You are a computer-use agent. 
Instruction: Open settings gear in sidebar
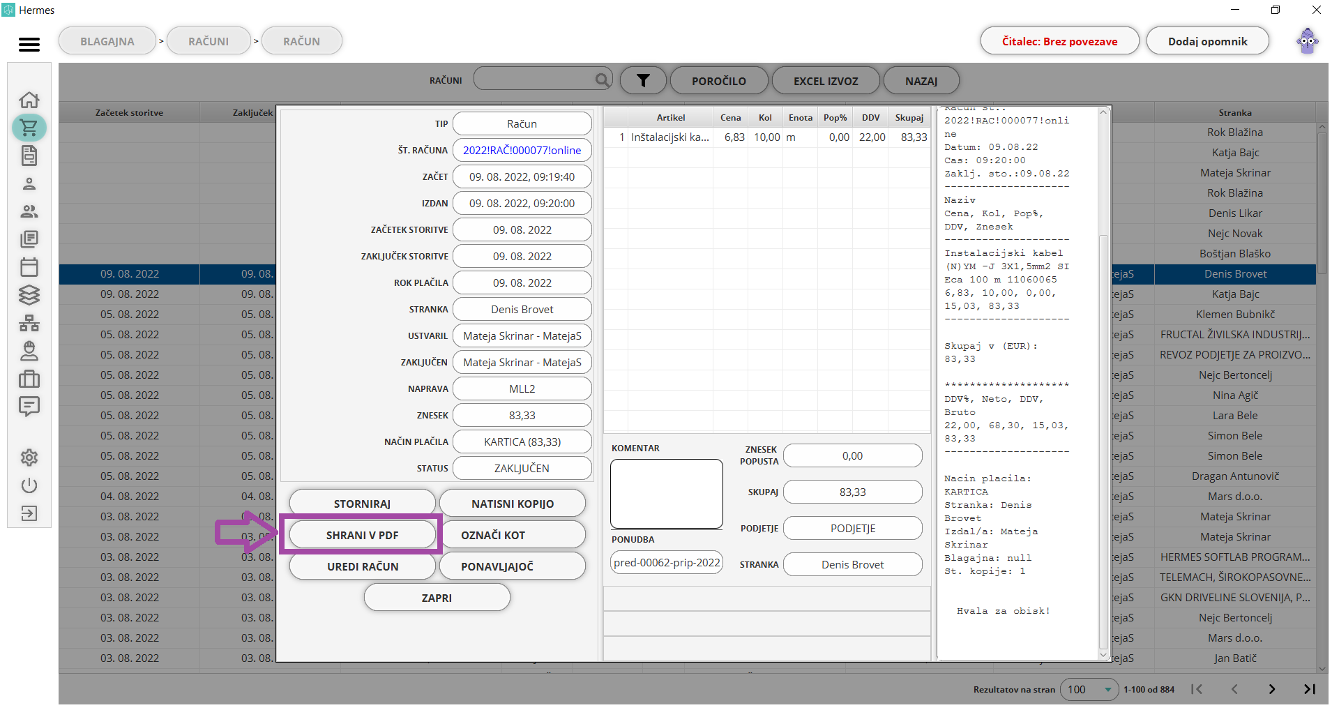point(29,458)
